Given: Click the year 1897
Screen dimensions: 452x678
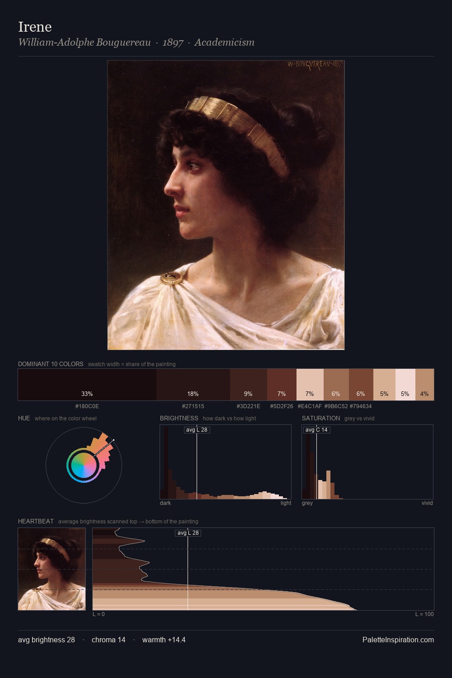Looking at the screenshot, I should pos(173,42).
